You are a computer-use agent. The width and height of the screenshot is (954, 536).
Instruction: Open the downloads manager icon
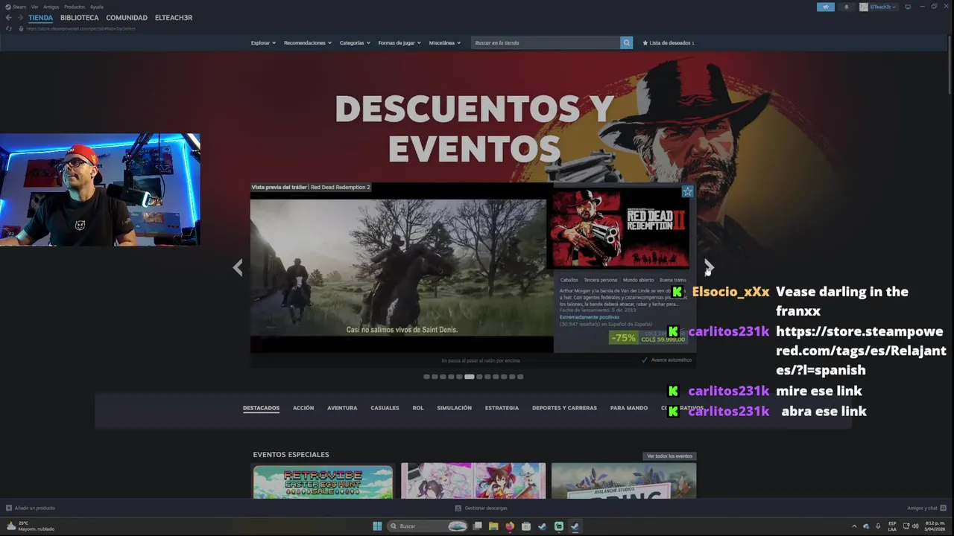458,508
